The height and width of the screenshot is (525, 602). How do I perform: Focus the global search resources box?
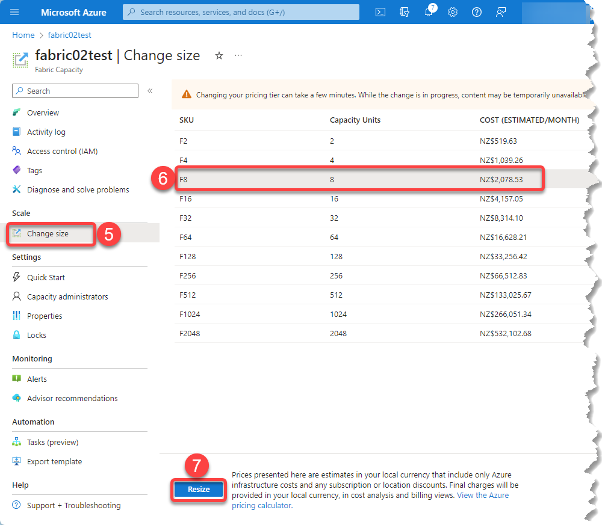(x=241, y=12)
